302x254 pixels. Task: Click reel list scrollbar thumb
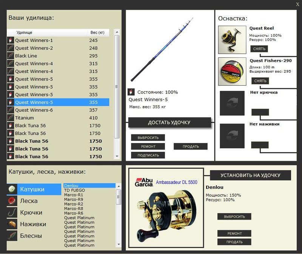pos(119,197)
